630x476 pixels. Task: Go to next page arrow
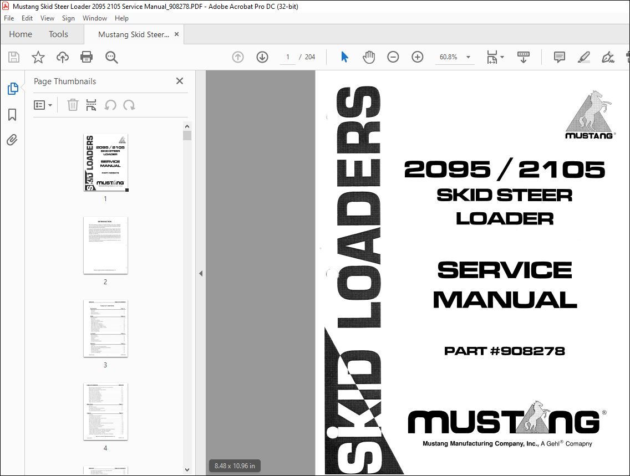(262, 57)
